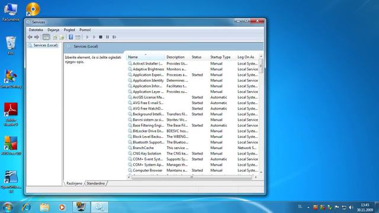Open the Windows Start button
The image size is (379, 213).
tap(8, 207)
